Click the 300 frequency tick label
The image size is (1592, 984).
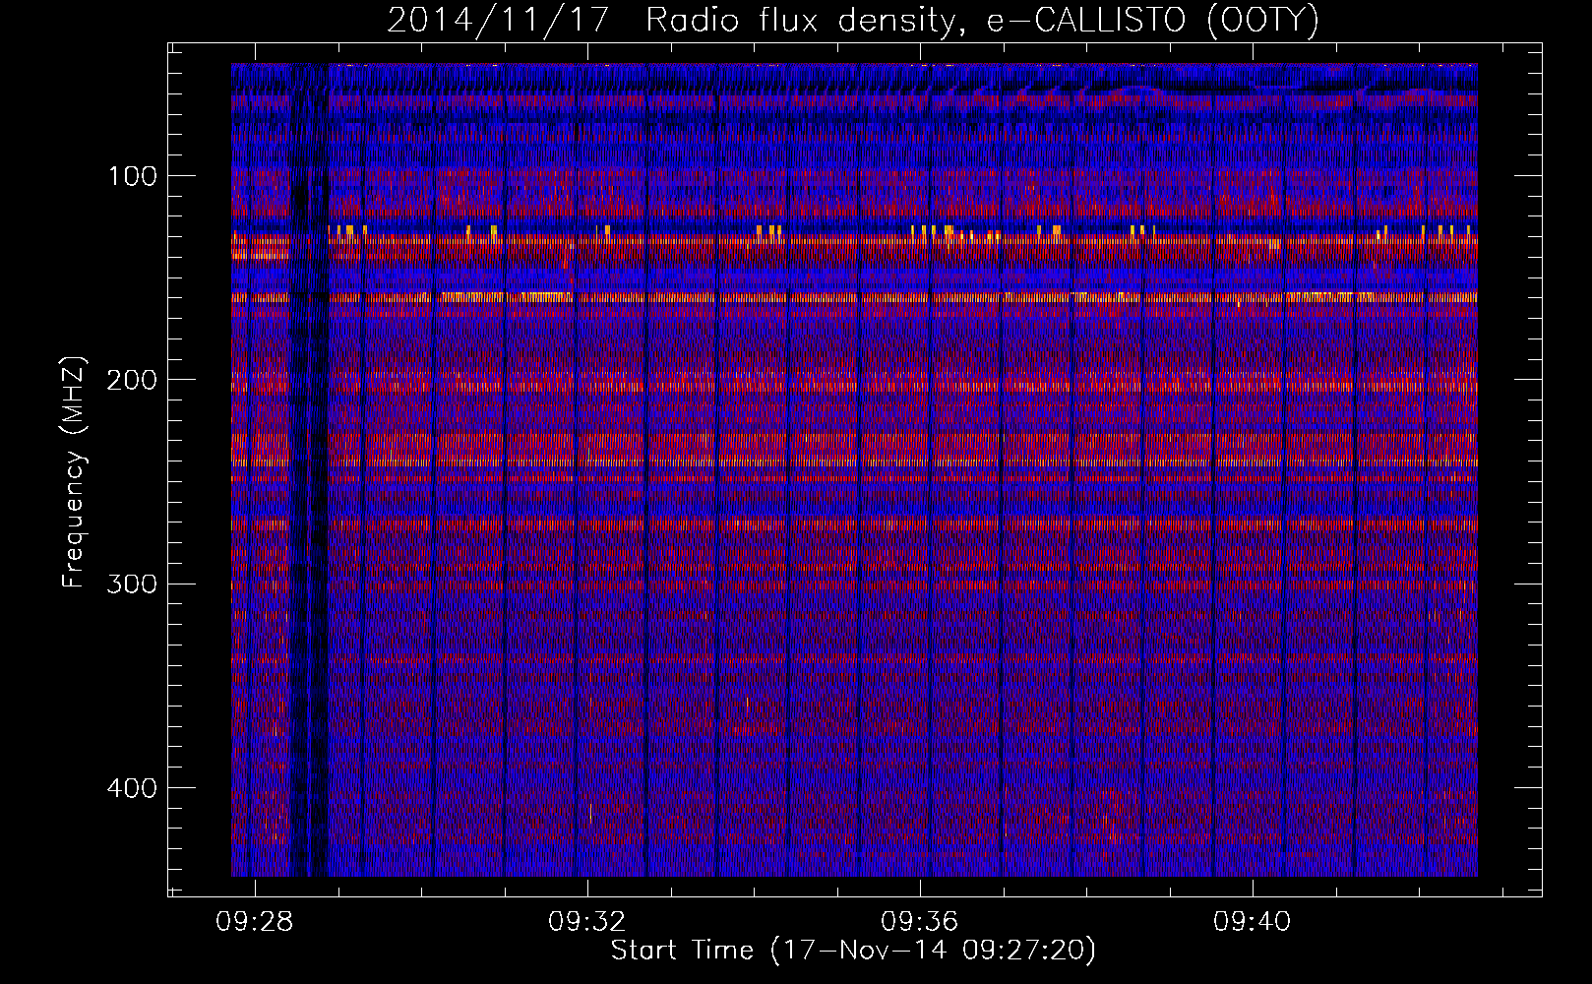tap(132, 584)
